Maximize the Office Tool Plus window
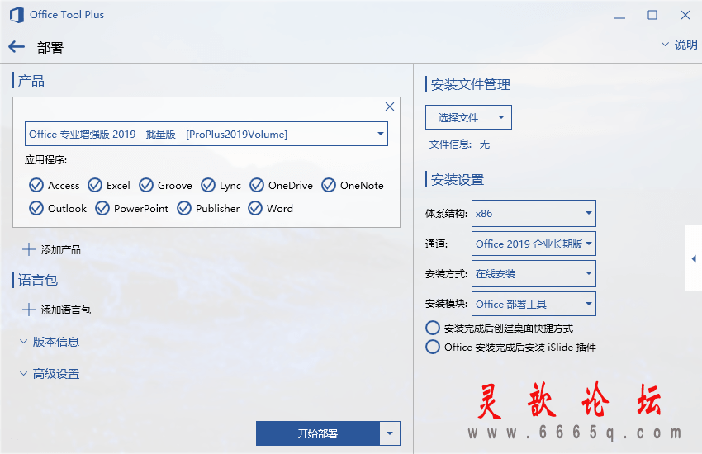 tap(652, 15)
